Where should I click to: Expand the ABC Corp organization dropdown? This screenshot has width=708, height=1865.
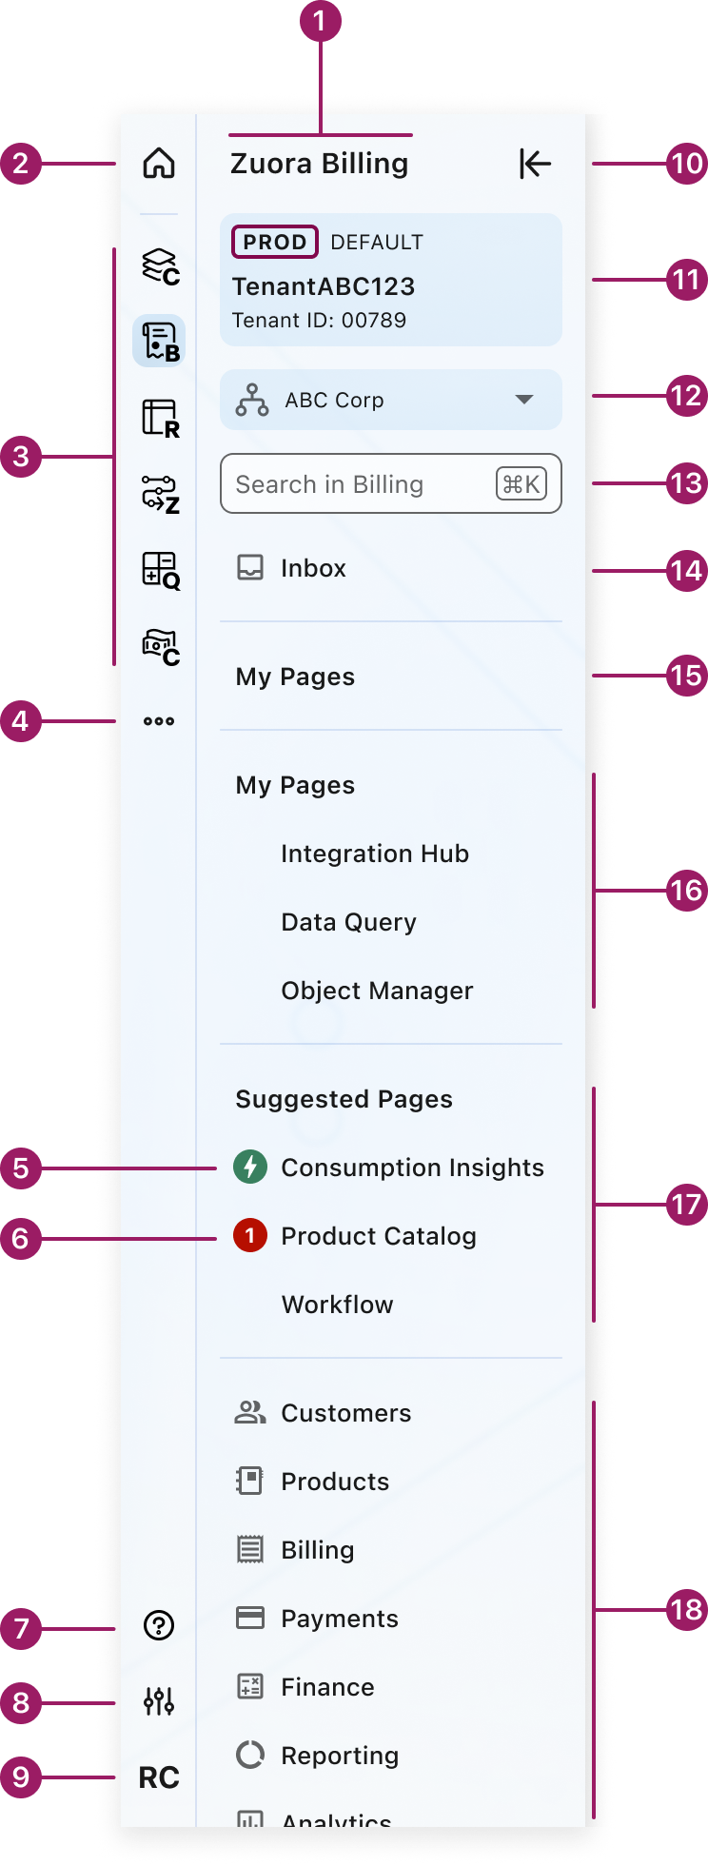click(x=390, y=400)
